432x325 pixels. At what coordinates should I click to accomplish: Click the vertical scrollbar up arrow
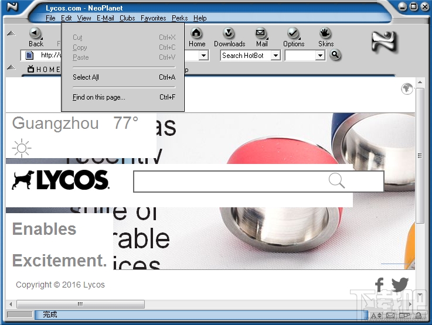coord(420,83)
